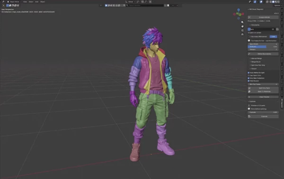Open the Object menu

point(43,1)
